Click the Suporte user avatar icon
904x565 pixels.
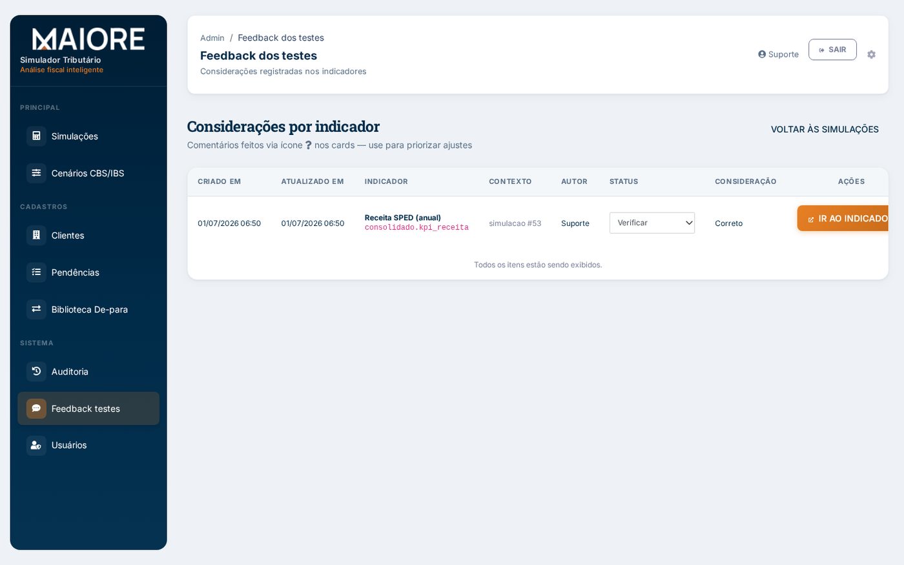762,54
